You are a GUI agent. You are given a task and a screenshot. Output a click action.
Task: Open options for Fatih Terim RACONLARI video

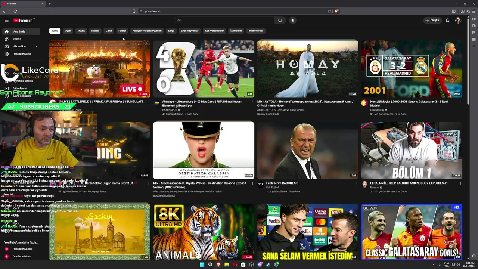pos(356,183)
